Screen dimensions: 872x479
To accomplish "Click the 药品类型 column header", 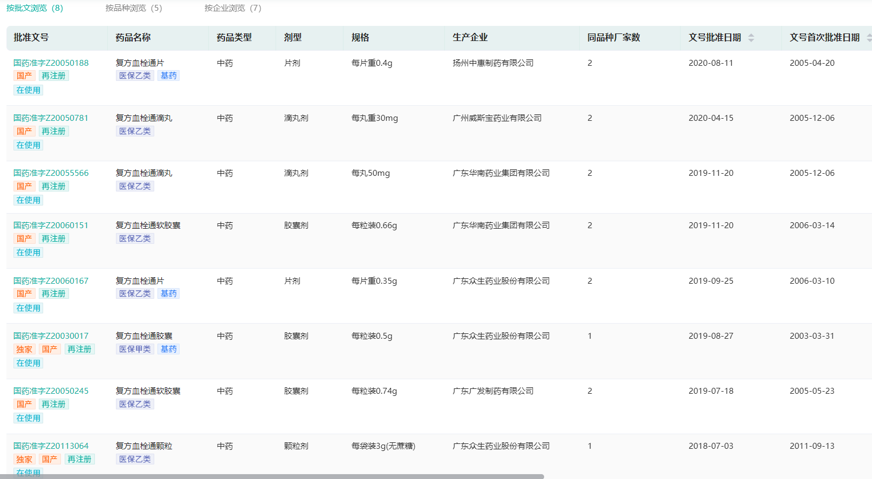I will click(234, 38).
